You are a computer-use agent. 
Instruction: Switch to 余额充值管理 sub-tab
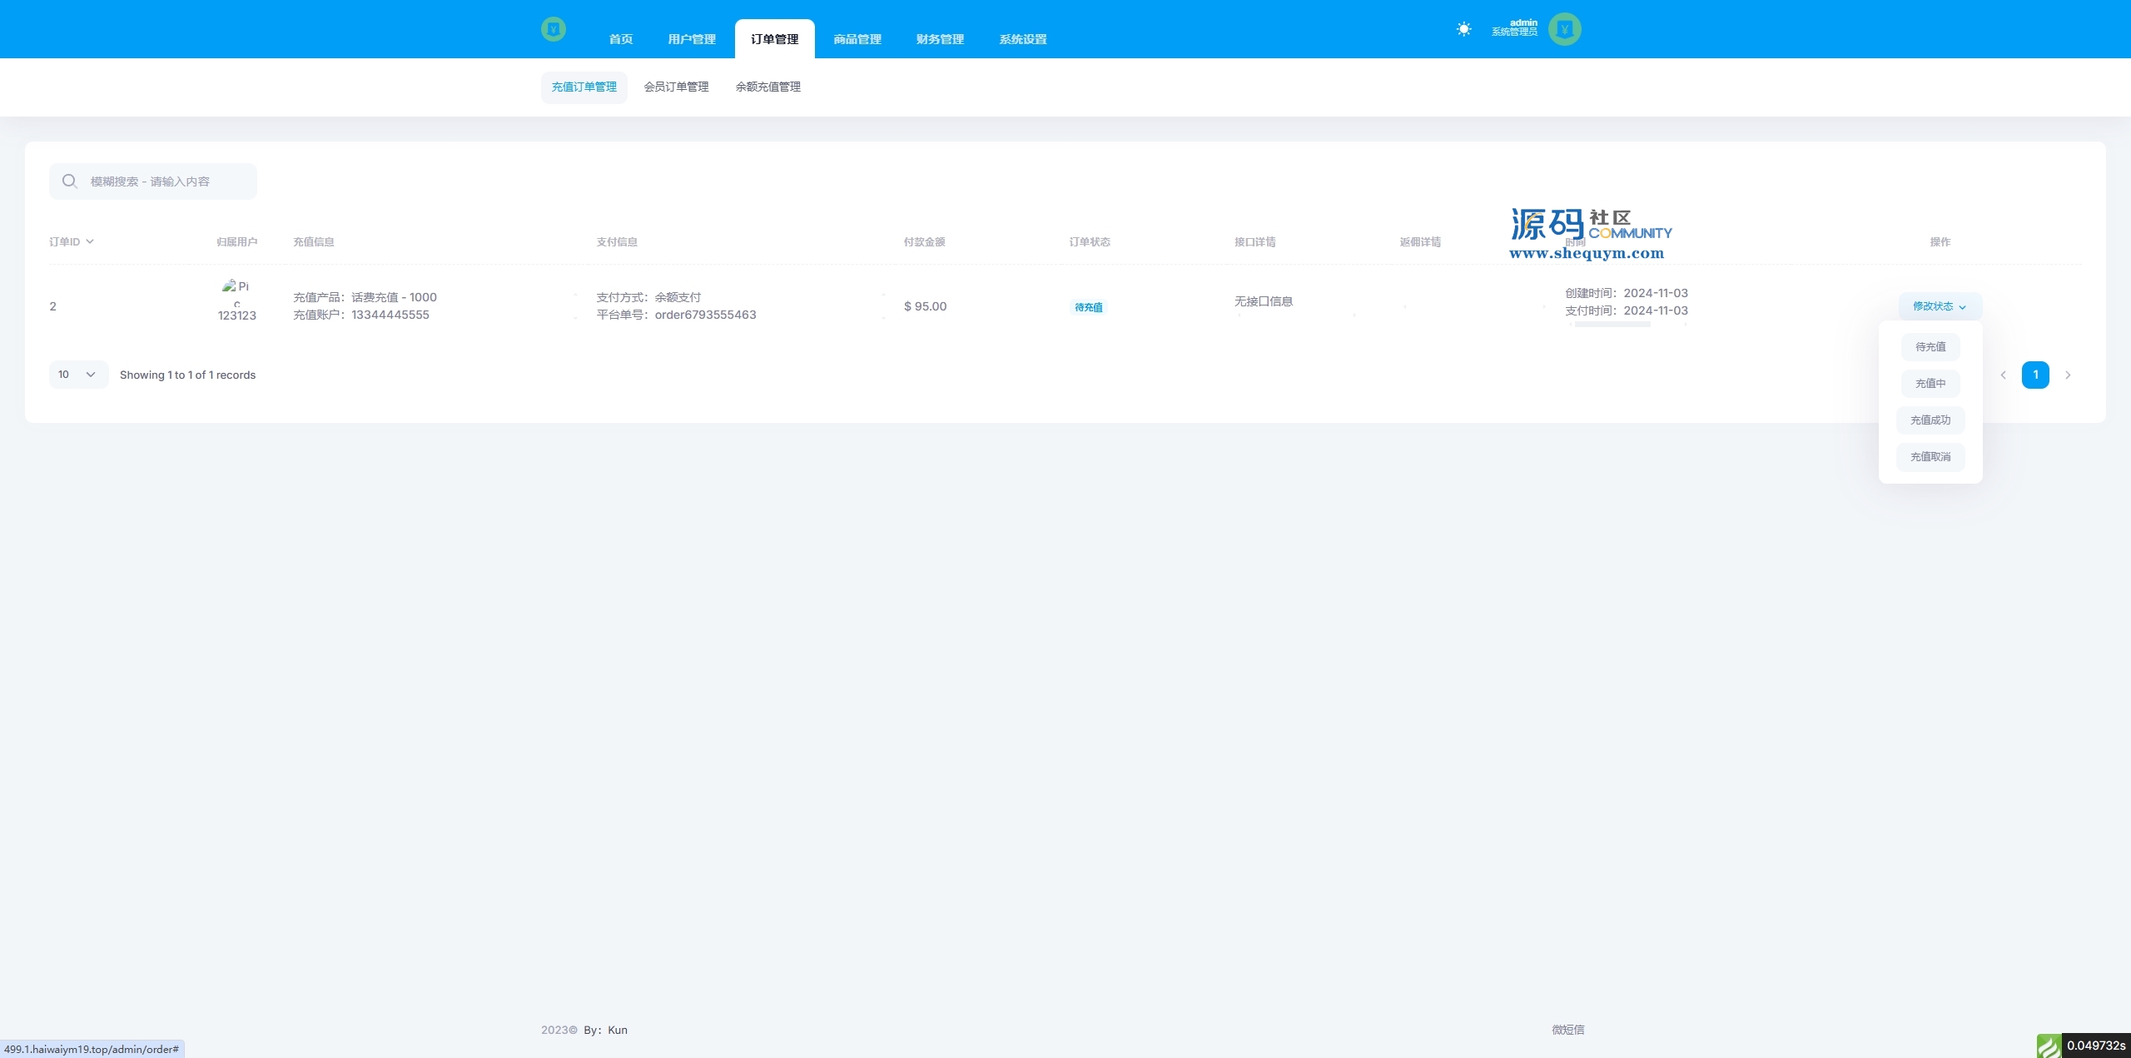click(767, 87)
